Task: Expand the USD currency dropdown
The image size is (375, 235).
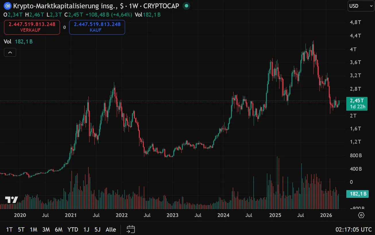Action: click(x=361, y=6)
